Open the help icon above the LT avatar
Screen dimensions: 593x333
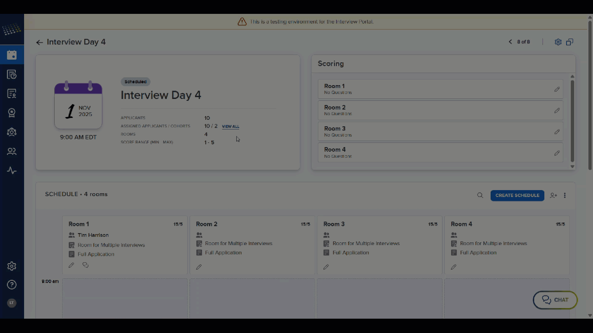click(x=12, y=284)
